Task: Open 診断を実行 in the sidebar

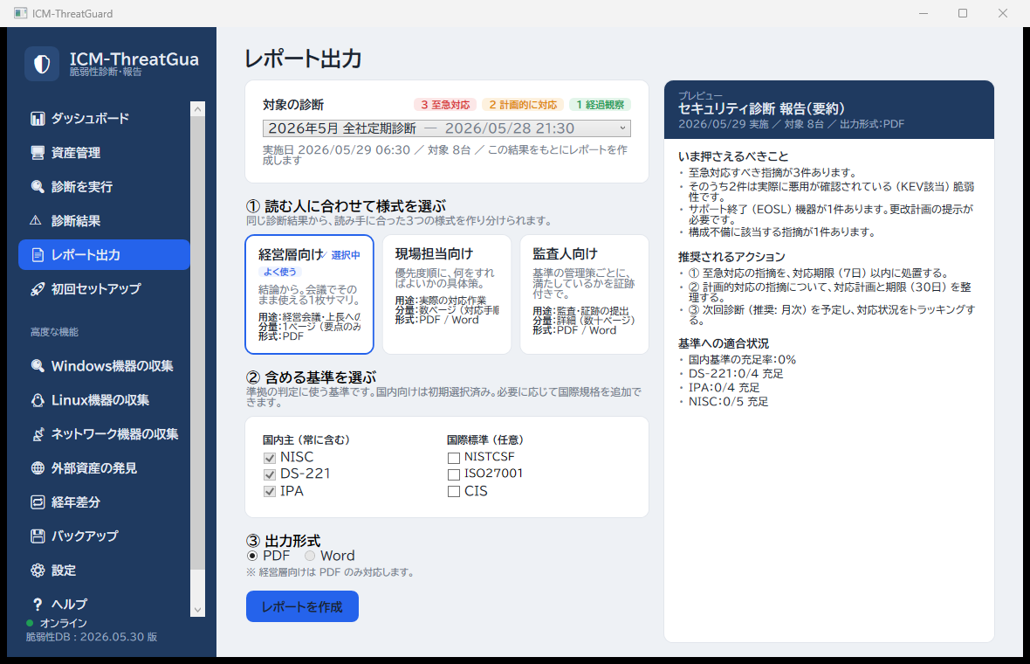Action: [x=104, y=187]
